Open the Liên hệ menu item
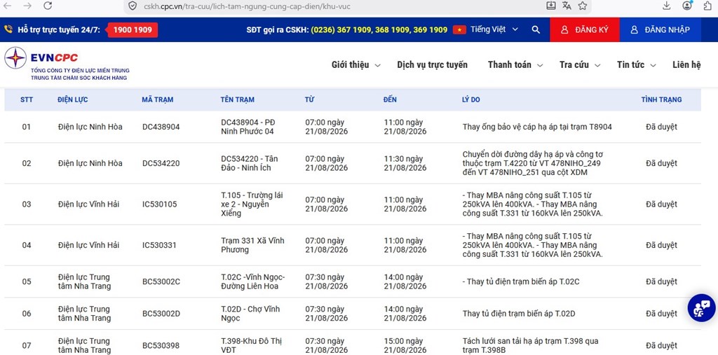Image resolution: width=718 pixels, height=355 pixels. tap(686, 65)
